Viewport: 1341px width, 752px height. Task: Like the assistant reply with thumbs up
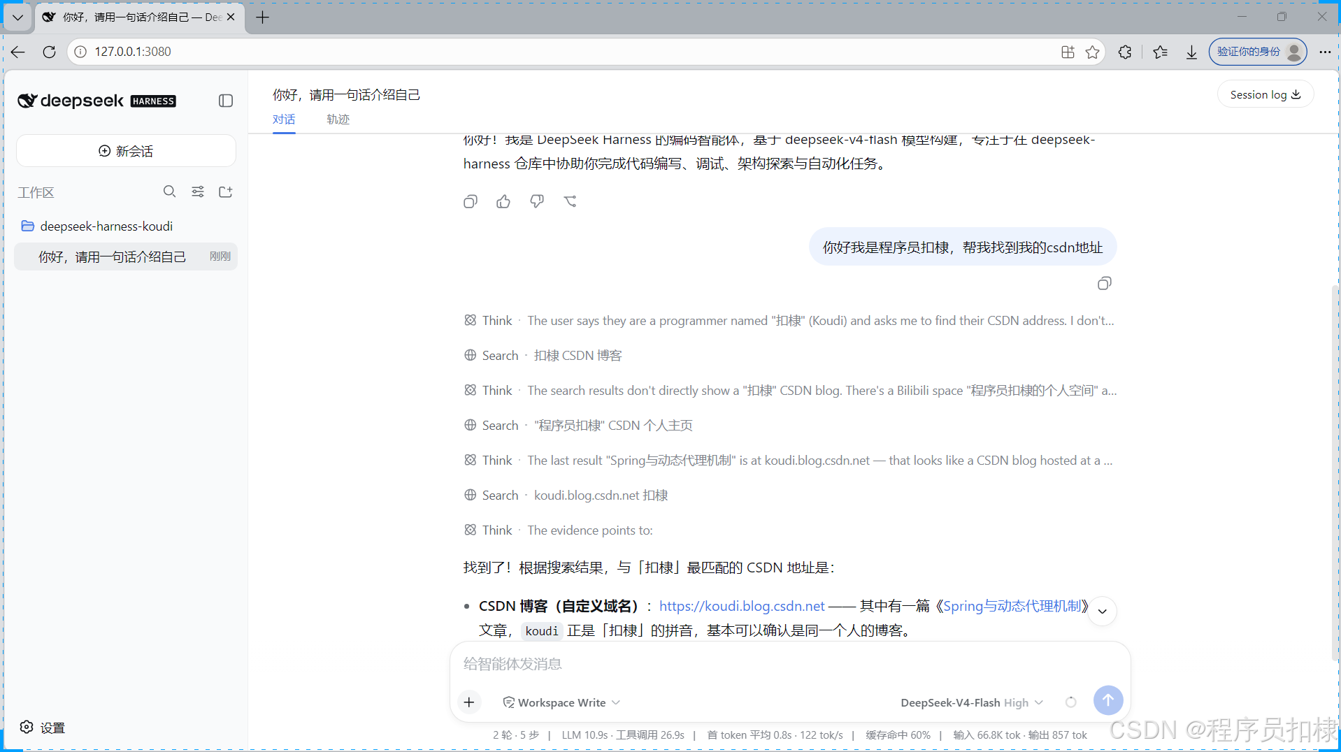503,201
